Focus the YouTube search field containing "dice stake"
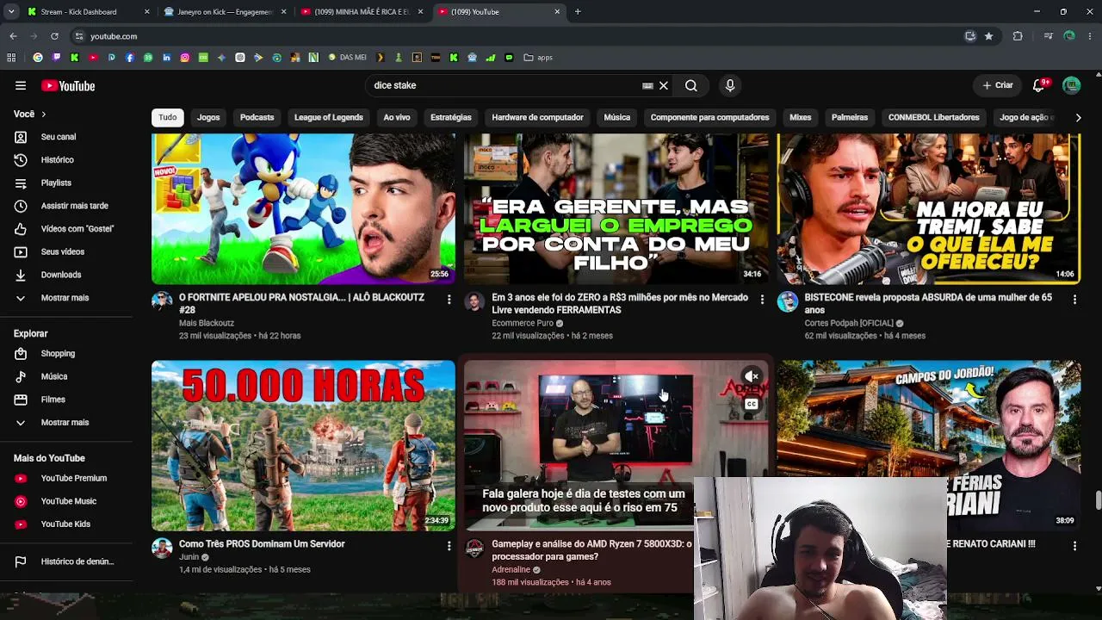 coord(505,85)
